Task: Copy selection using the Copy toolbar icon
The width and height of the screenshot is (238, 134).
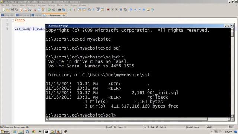Action: (x=39, y=10)
